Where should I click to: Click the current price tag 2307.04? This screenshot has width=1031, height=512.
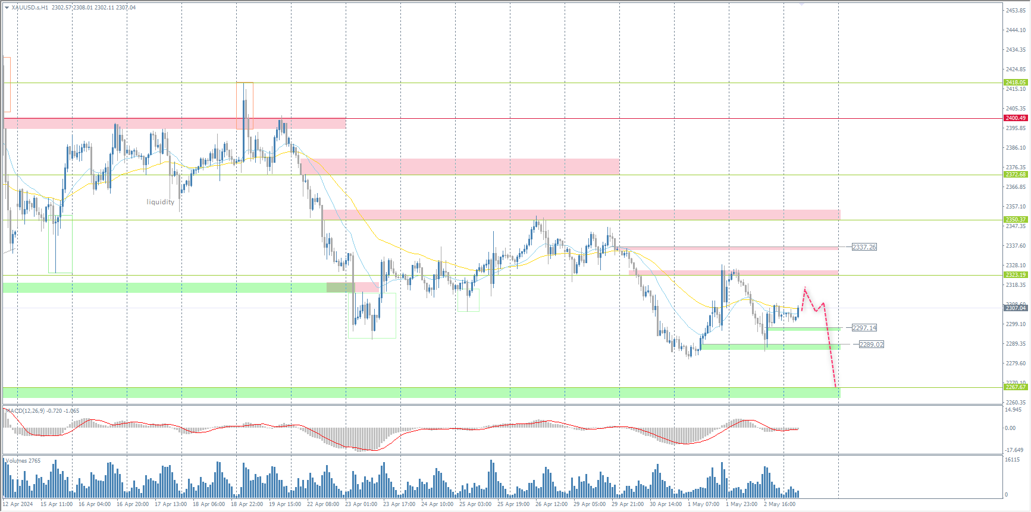tap(1016, 308)
